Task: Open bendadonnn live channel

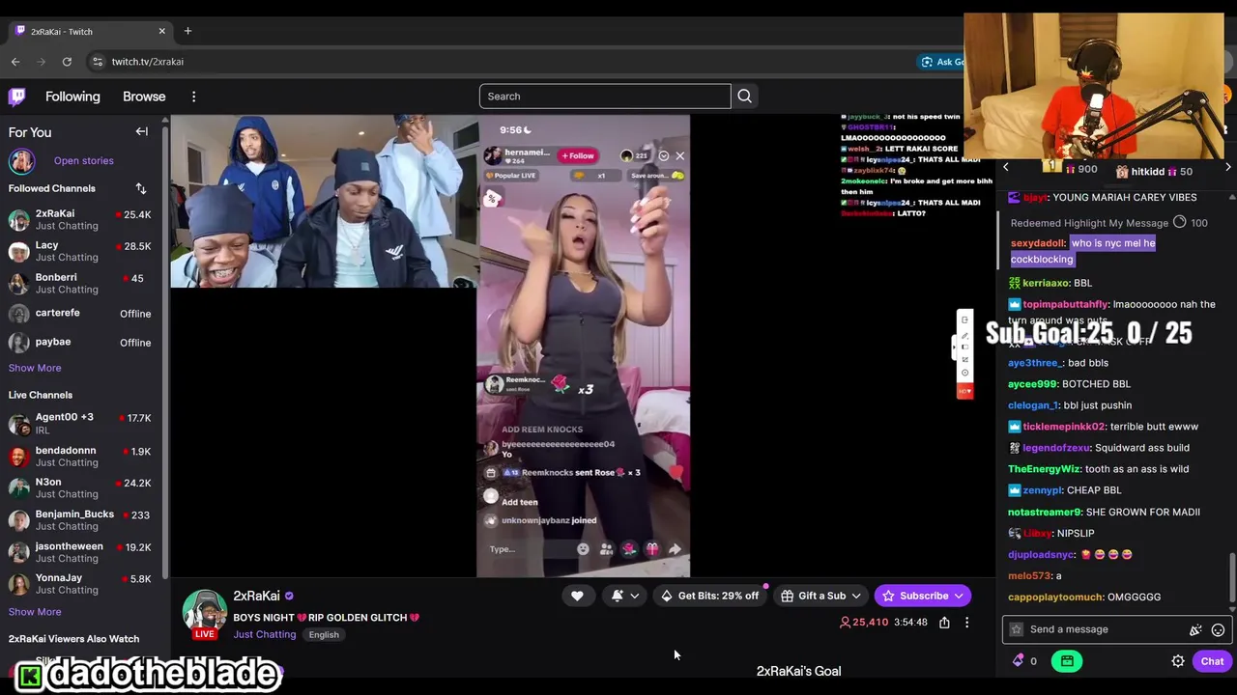Action: 82,456
